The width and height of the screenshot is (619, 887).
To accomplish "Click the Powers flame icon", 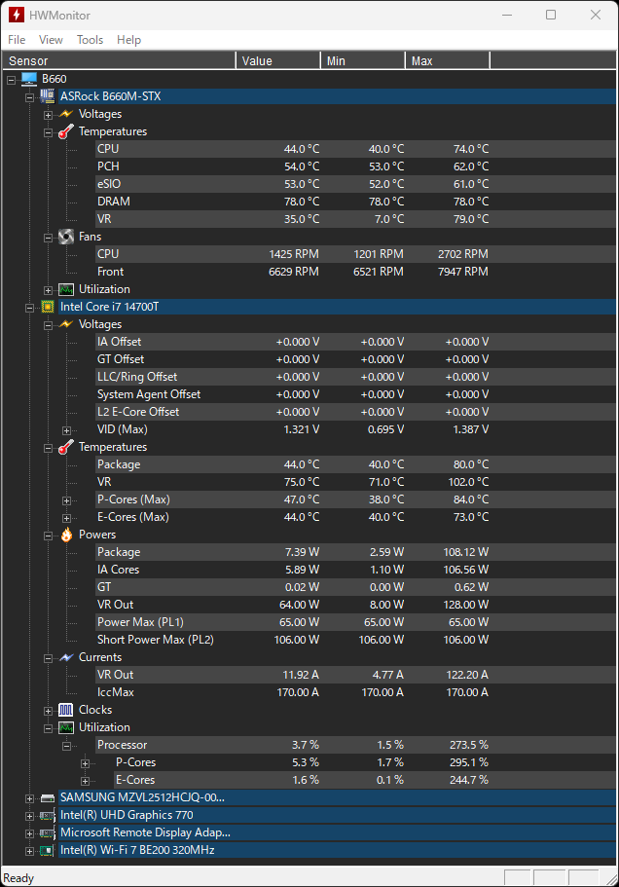I will (x=66, y=535).
